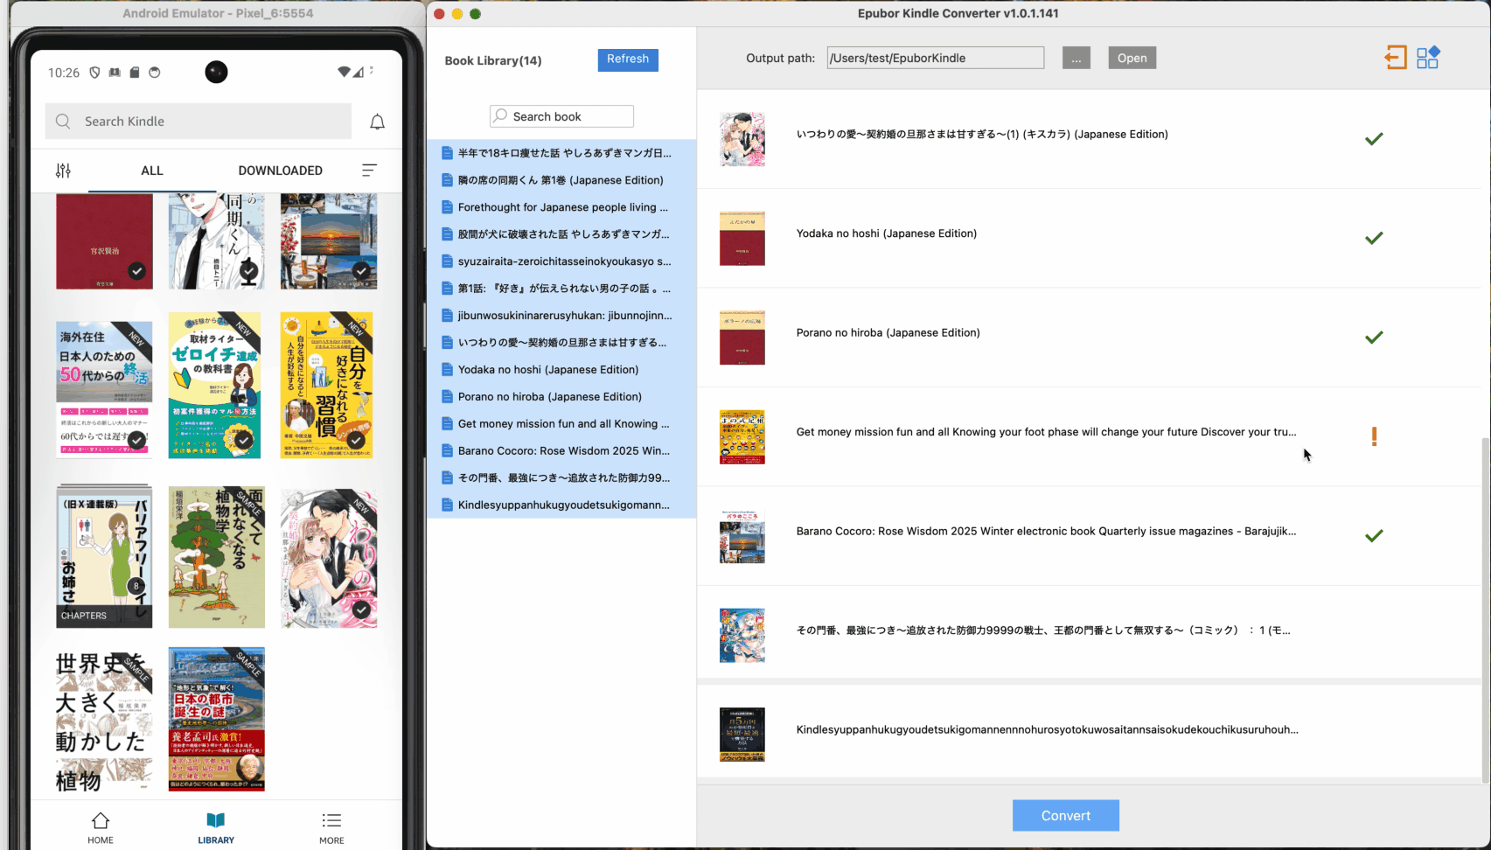Viewport: 1491px width, 850px height.
Task: Click the orange import/back arrow icon in Epubor
Action: tap(1396, 58)
